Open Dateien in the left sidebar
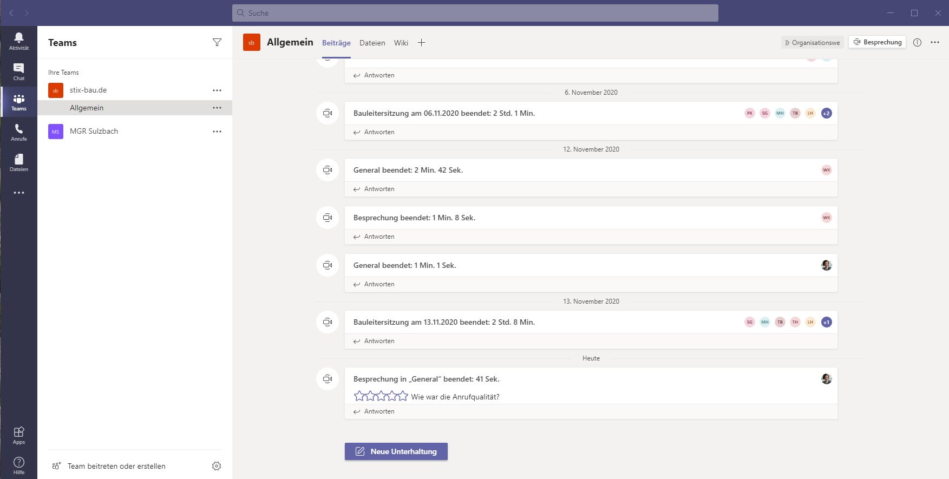 point(18,162)
